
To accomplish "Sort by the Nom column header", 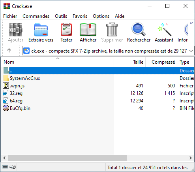I will [x=57, y=62].
